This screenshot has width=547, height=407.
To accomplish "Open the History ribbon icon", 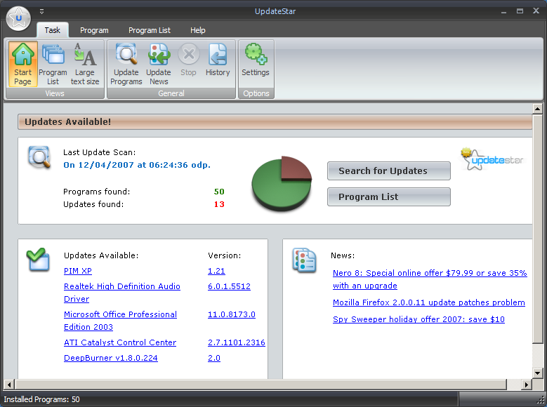I will pyautogui.click(x=218, y=60).
